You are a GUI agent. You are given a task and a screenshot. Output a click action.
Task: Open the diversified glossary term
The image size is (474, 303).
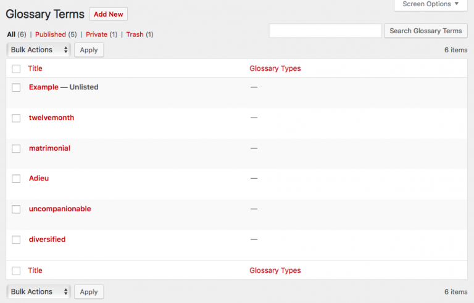[47, 239]
